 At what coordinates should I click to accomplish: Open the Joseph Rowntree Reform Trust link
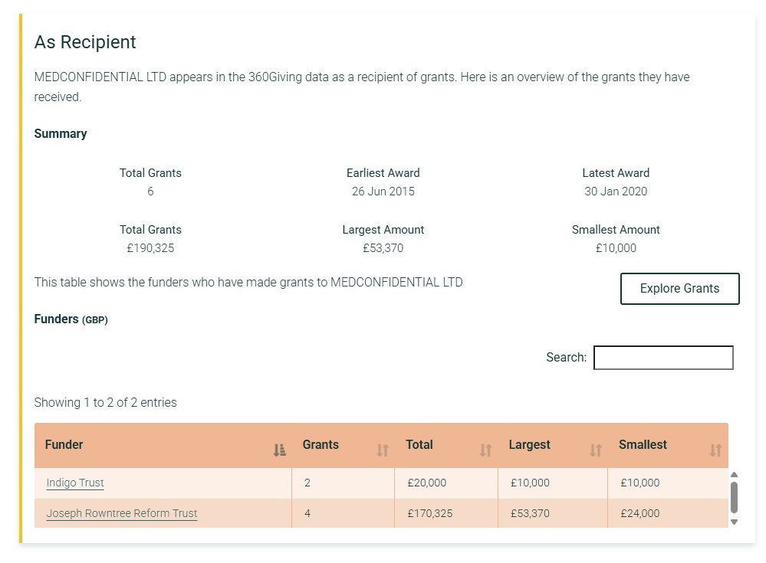point(122,513)
